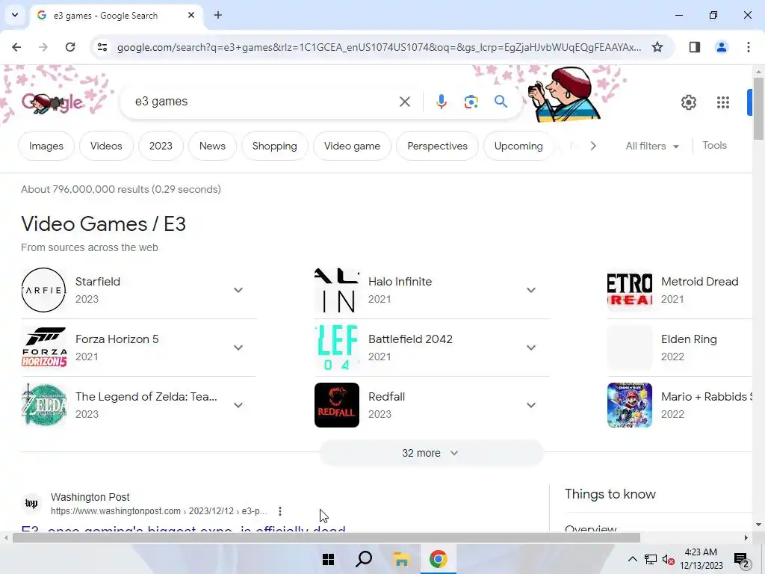
Task: Open Windows taskbar search
Action: pyautogui.click(x=364, y=559)
